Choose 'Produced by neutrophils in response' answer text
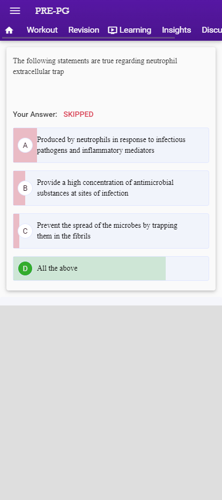The height and width of the screenshot is (500, 222). [111, 145]
